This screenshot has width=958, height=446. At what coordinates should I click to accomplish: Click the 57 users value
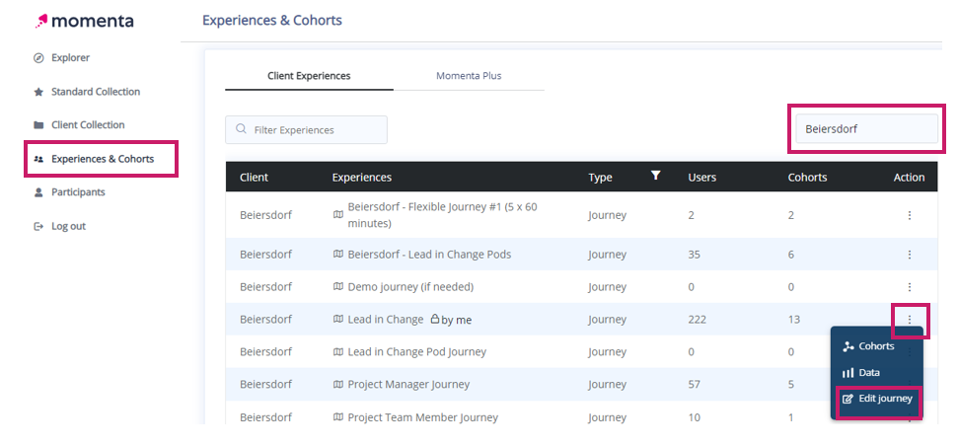[694, 384]
